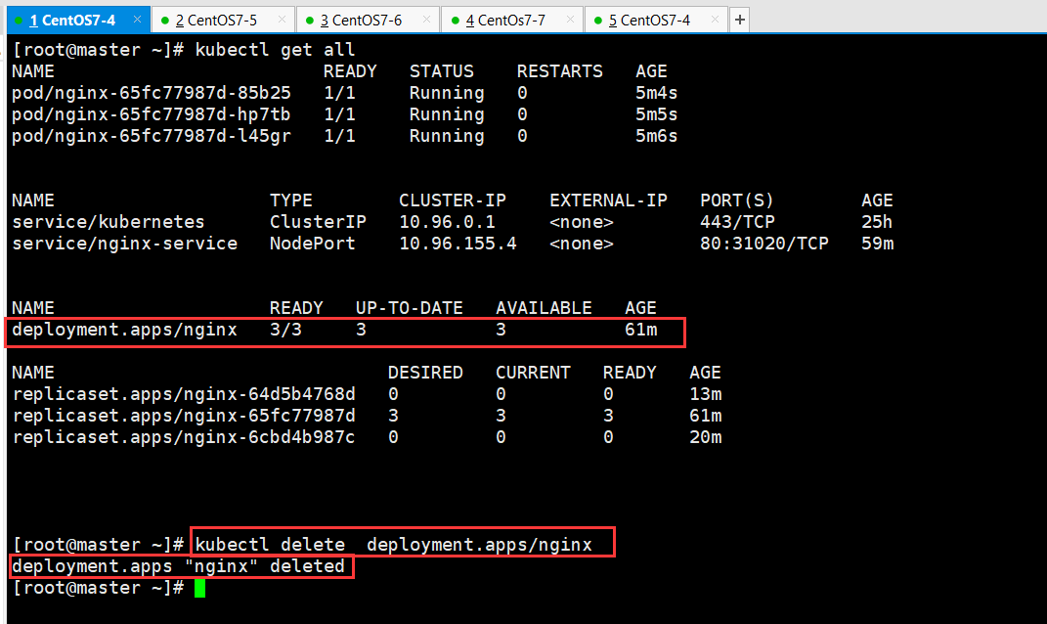
Task: Click the green status dot on 2 CentOS7-5 tab
Action: coord(165,21)
